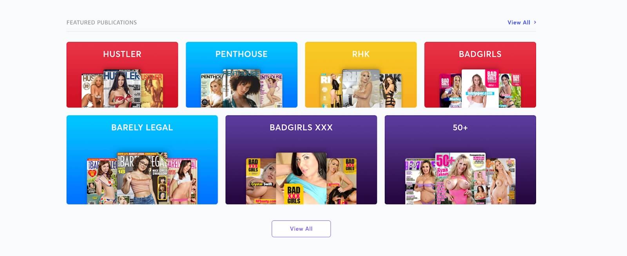627x256 pixels.
Task: Select the RHK card title
Action: 361,54
